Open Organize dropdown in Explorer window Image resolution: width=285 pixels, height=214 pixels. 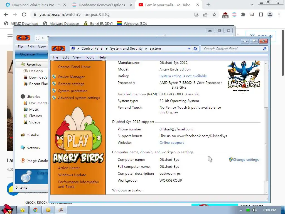(29, 54)
